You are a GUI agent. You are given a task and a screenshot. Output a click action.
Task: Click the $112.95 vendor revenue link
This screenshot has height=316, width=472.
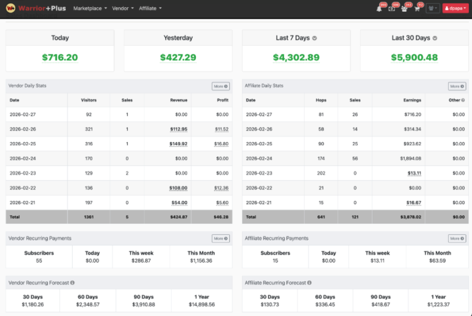point(178,129)
